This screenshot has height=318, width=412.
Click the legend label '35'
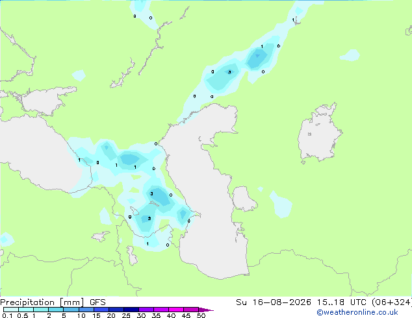[x=156, y=315]
